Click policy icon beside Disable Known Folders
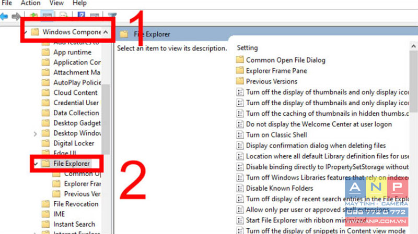This screenshot has height=234, width=418. tap(240, 188)
